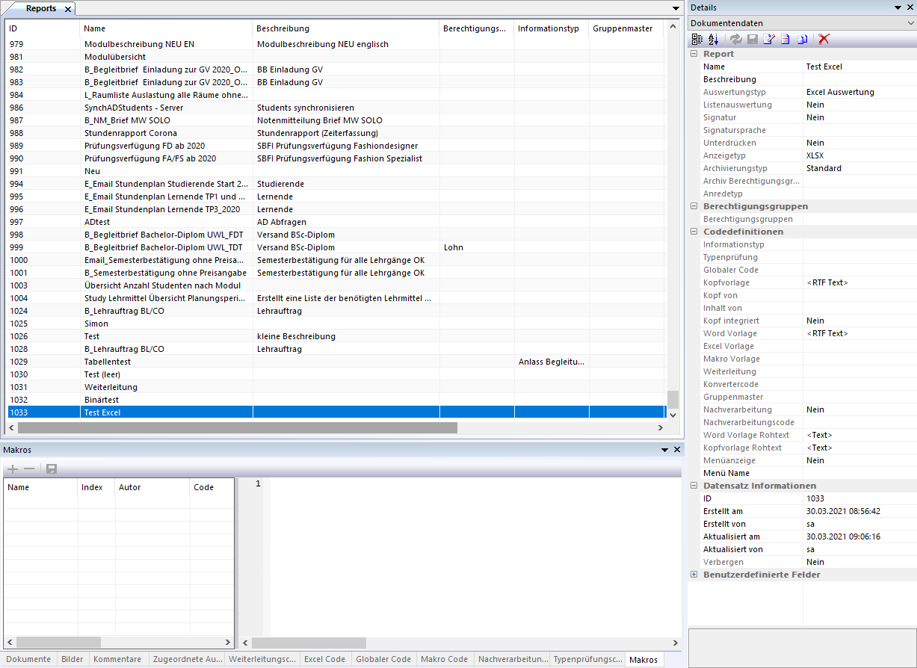The image size is (917, 668).
Task: Open the Globaler Code tab
Action: 383,659
